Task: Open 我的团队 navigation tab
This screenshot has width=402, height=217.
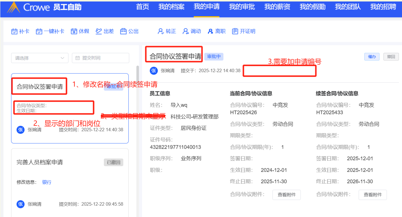Action: [x=348, y=7]
